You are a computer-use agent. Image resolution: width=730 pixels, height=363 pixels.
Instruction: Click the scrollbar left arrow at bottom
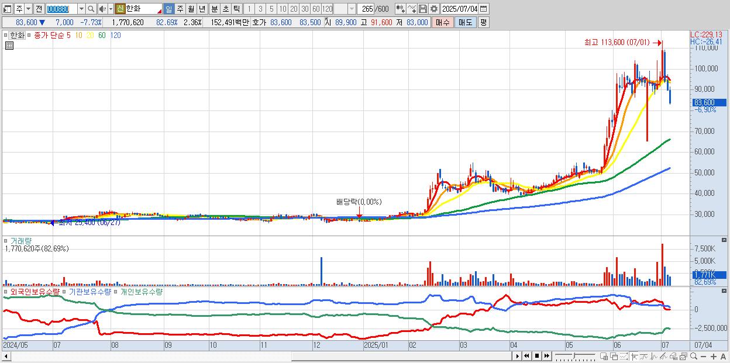coord(6,356)
